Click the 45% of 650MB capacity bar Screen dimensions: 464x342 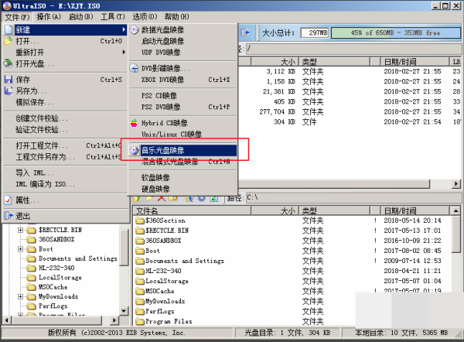click(x=396, y=32)
